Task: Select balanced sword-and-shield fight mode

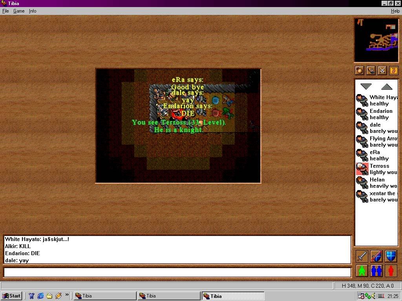Action: point(376,256)
